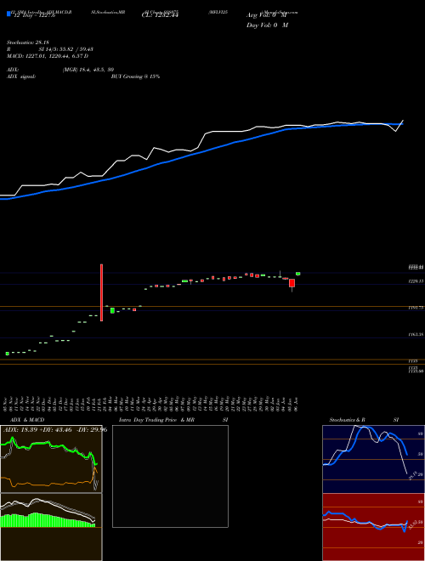Screen dimensions: 425x561
Task: Click the blue Stochastics chart panel
Action: 373,459
